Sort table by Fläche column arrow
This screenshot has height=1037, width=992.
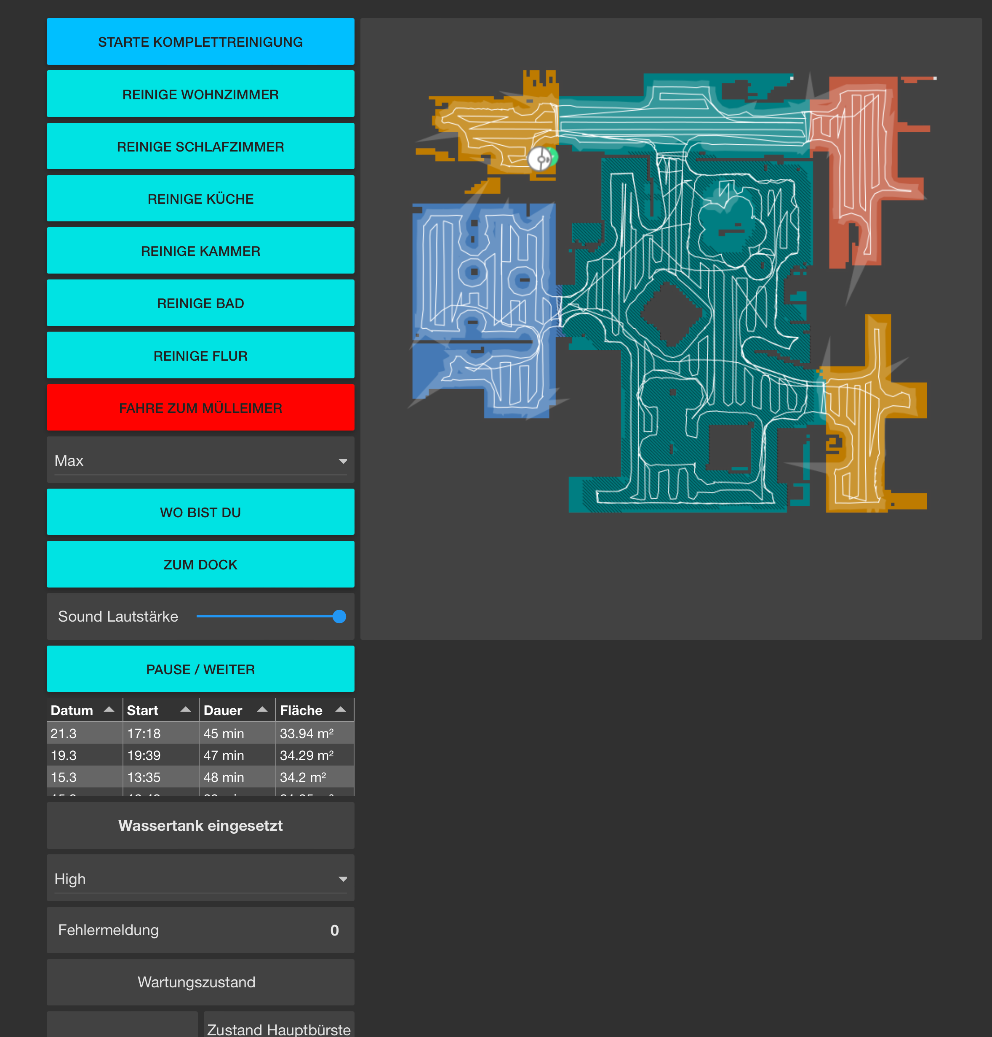tap(341, 709)
